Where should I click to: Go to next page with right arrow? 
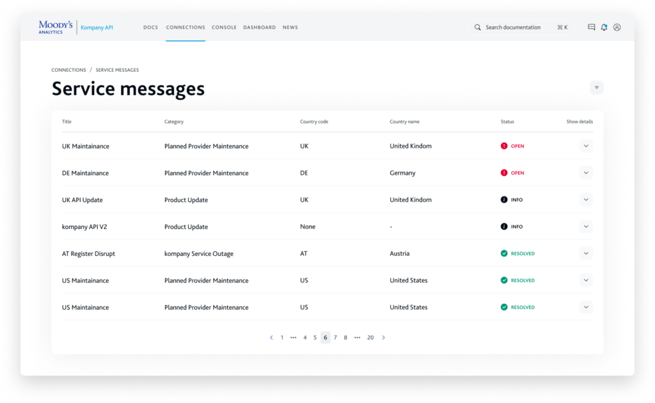pos(383,338)
